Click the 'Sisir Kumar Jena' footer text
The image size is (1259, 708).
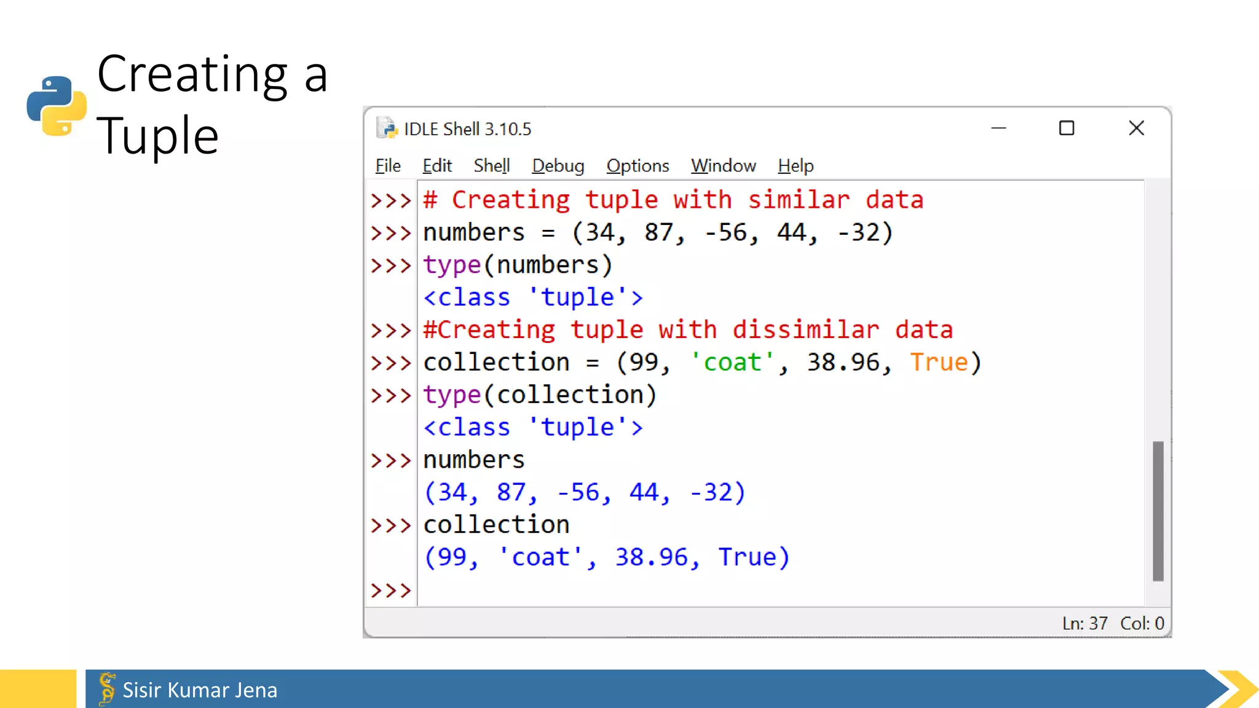click(200, 690)
